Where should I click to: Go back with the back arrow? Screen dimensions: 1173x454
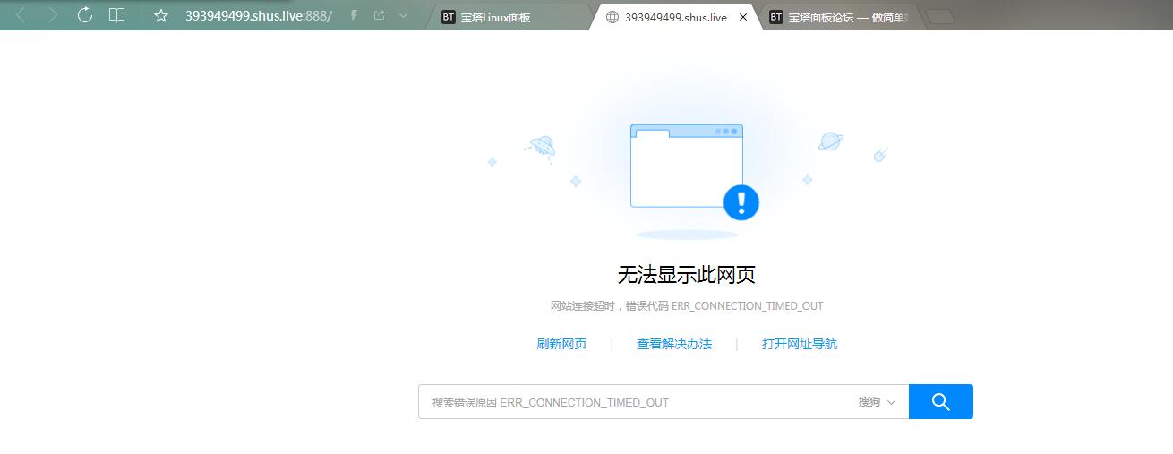point(21,15)
